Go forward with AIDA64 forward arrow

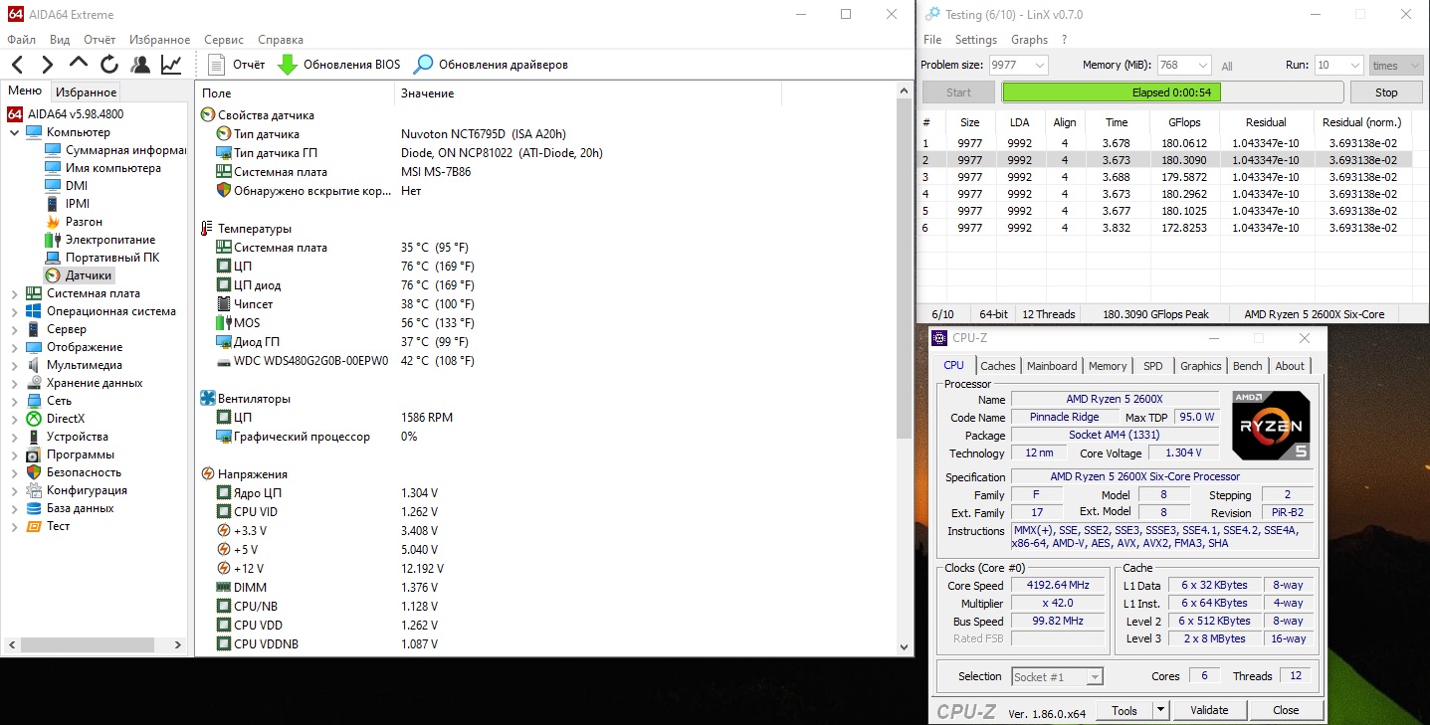47,65
